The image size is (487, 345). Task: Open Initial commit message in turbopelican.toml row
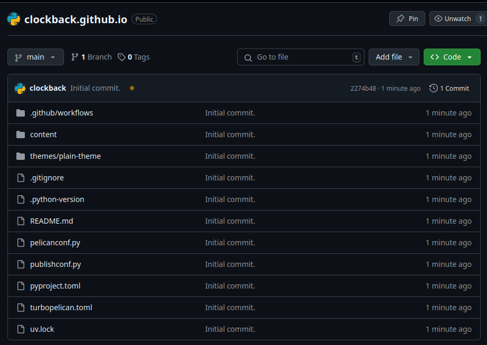230,308
